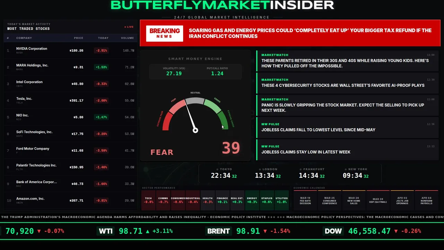Open the Iran conflict gas prices headline
Screen dimensions: 444x250
(x=310, y=33)
